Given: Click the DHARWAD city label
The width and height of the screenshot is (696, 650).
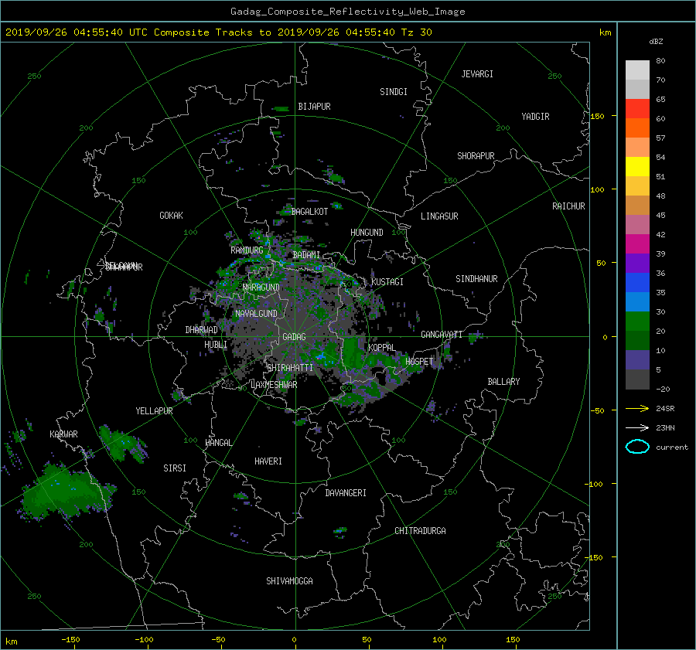Looking at the screenshot, I should click(202, 330).
